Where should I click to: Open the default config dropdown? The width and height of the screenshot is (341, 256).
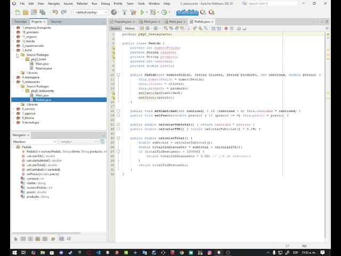[91, 12]
